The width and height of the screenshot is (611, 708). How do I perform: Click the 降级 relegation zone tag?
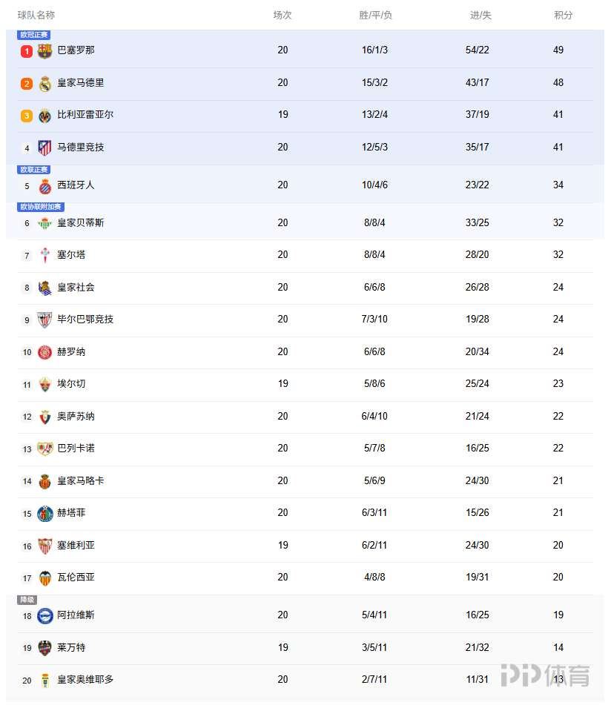pyautogui.click(x=27, y=600)
